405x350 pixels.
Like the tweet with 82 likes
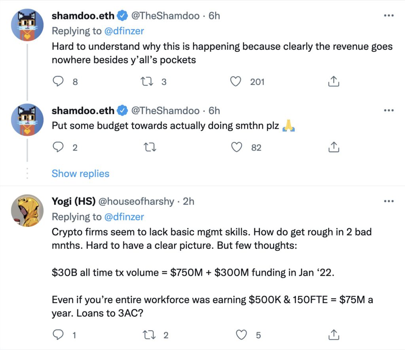[236, 147]
